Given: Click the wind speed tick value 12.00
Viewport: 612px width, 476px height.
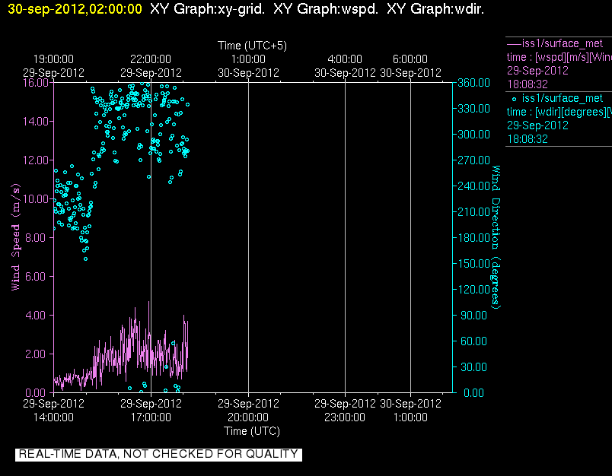Looking at the screenshot, I should tap(36, 160).
